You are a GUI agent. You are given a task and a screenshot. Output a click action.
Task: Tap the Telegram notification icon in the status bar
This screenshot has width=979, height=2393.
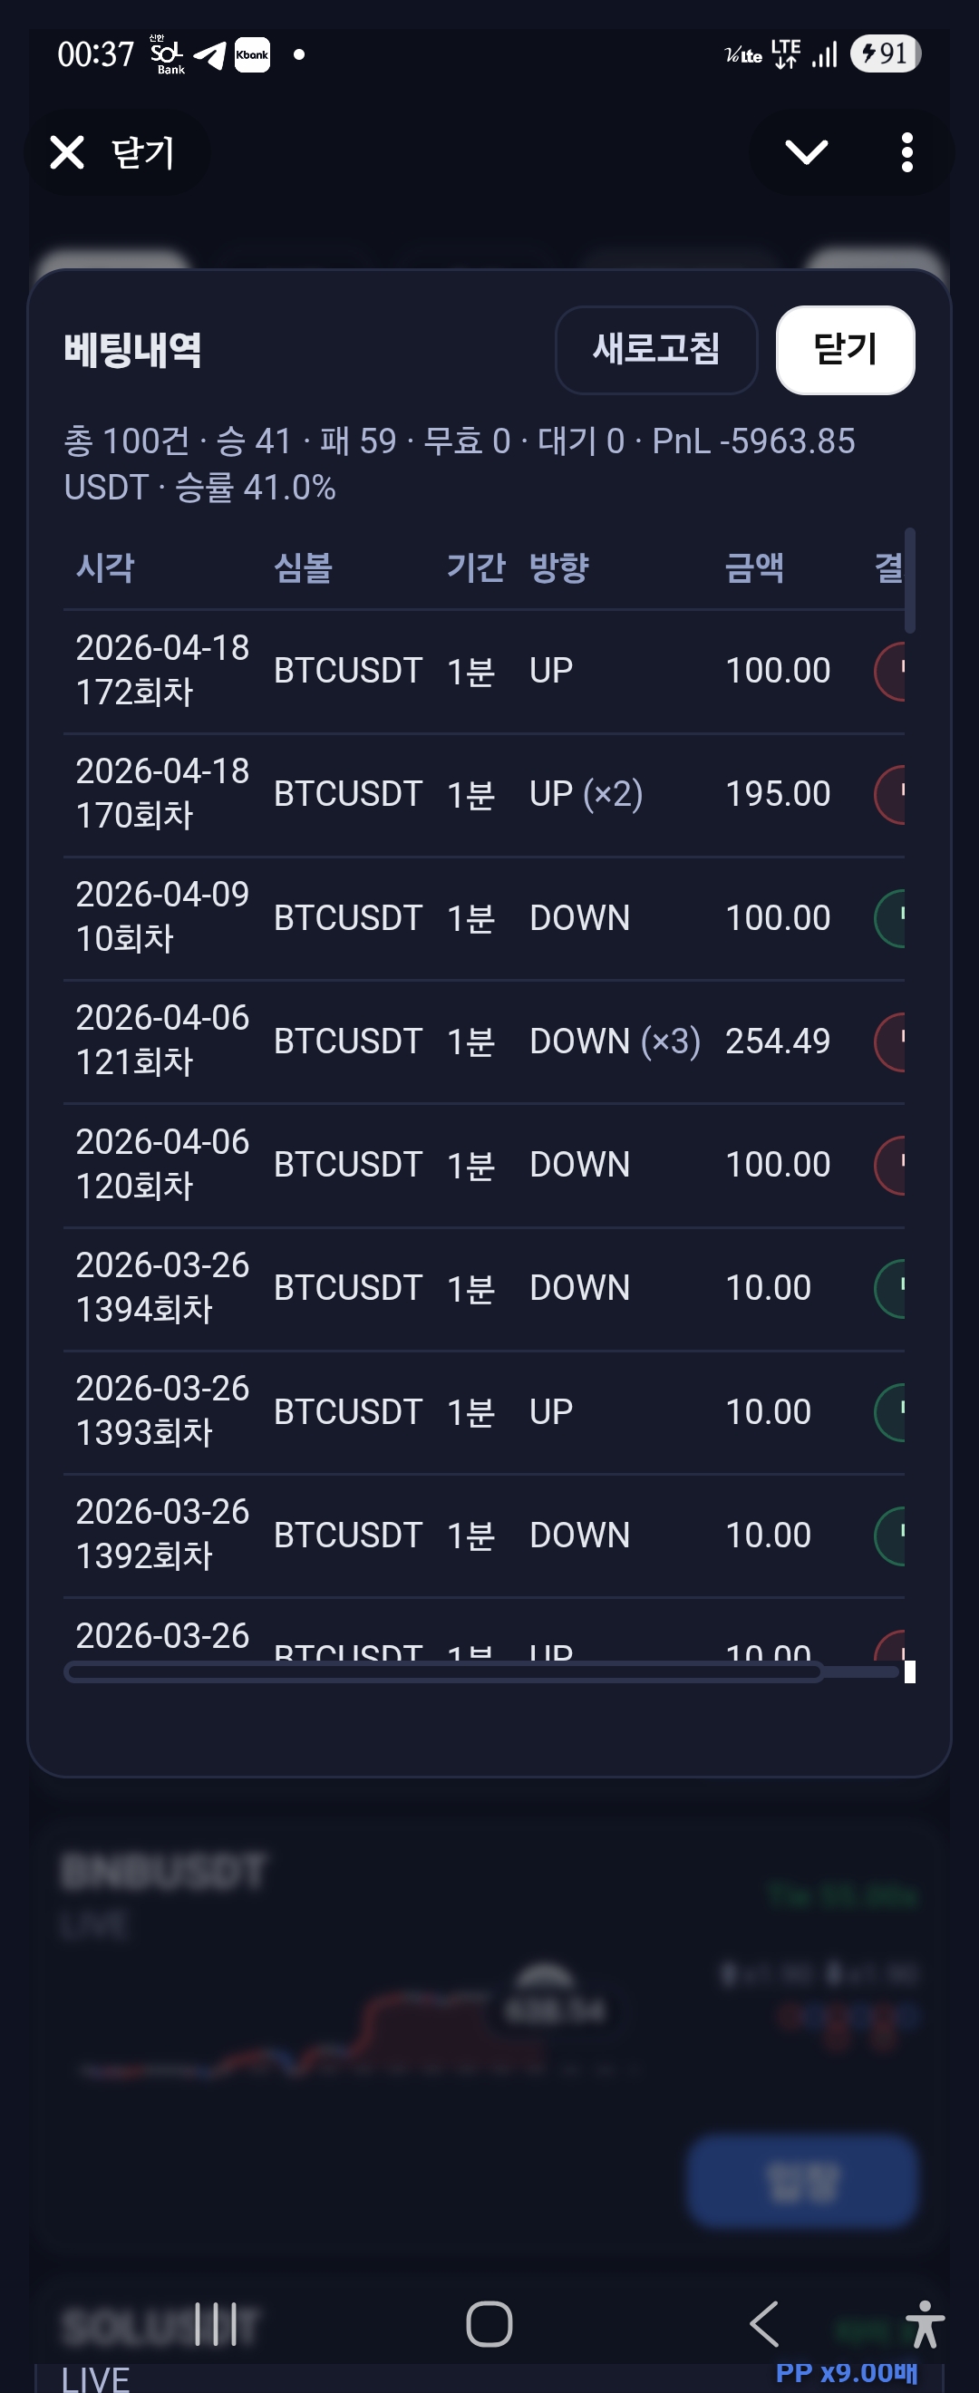tap(210, 54)
